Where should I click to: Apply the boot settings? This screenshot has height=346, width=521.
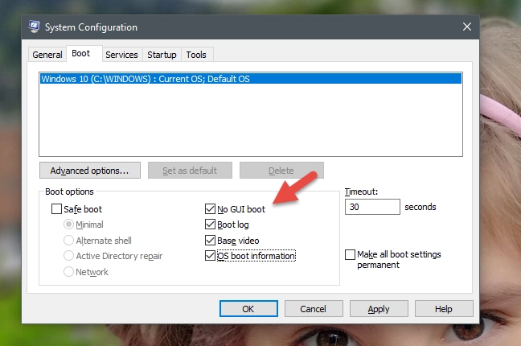coord(379,309)
